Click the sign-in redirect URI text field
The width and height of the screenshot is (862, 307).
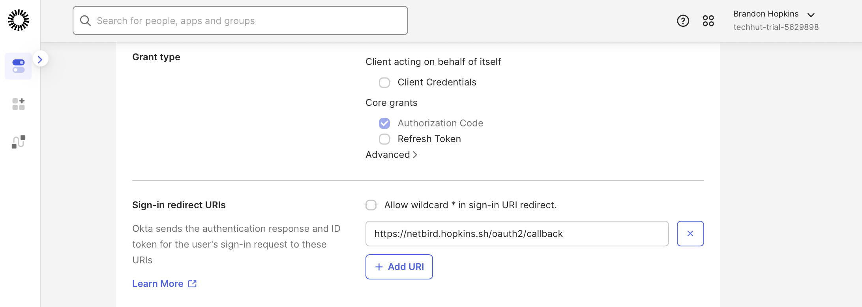tap(517, 234)
